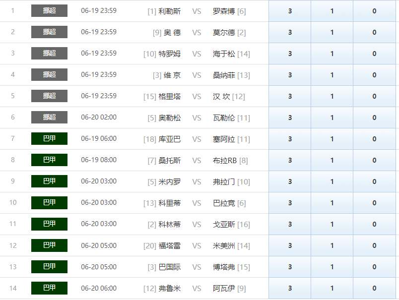
Task: Open team 布拉RB
Action: click(x=225, y=161)
